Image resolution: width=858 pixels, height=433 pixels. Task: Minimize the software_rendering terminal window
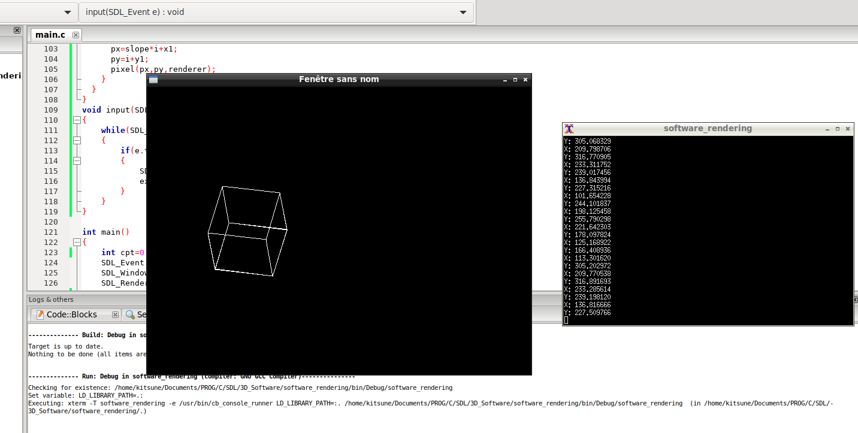coord(827,129)
